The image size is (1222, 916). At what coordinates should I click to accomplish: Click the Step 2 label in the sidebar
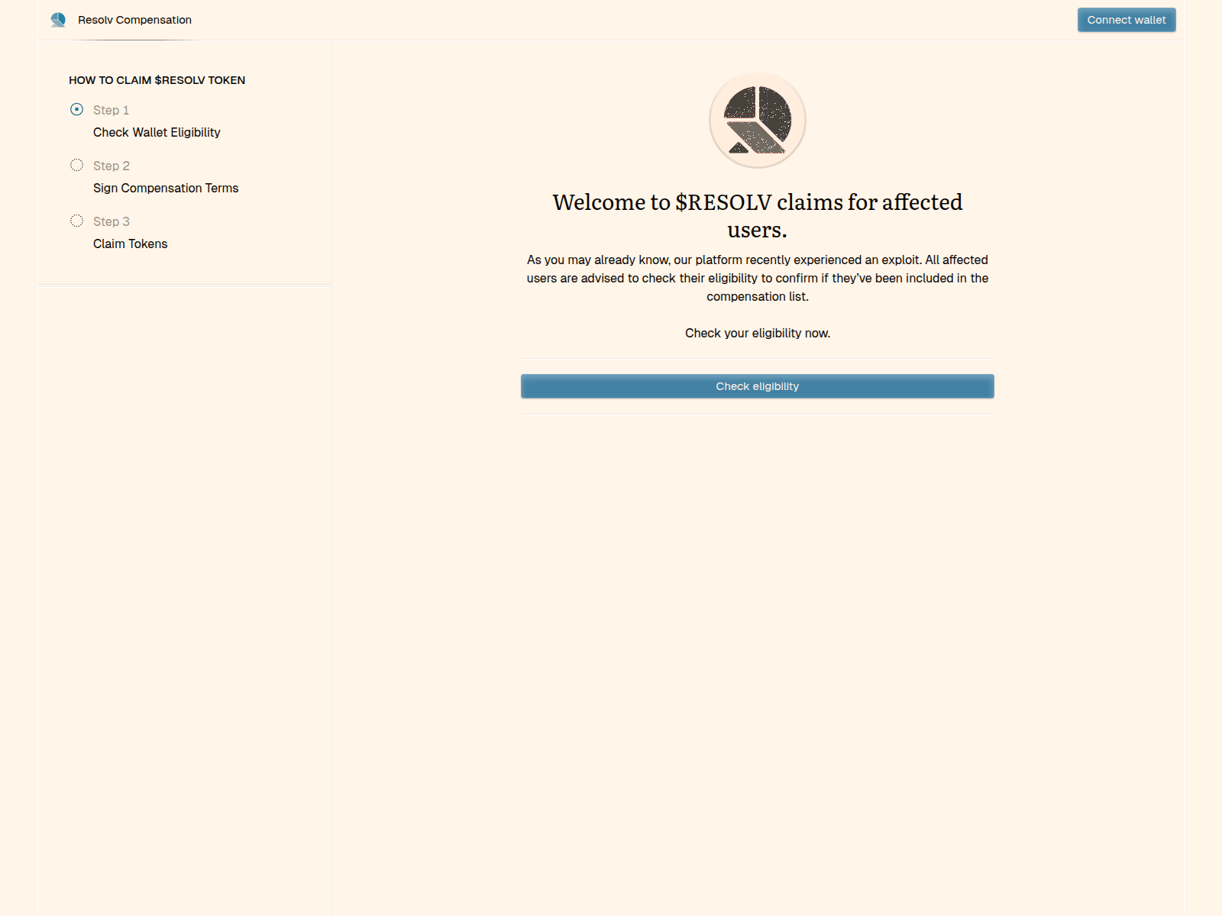(111, 166)
